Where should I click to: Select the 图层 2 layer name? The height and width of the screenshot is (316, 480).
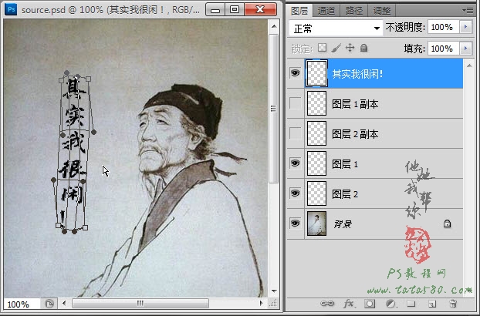345,194
